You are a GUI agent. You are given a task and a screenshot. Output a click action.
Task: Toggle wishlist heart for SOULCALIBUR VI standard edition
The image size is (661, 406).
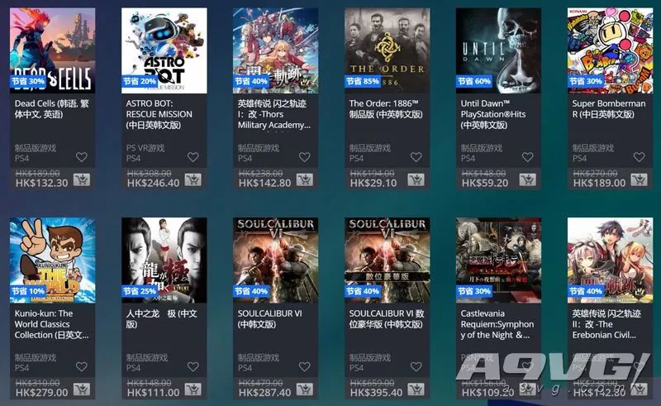304,367
